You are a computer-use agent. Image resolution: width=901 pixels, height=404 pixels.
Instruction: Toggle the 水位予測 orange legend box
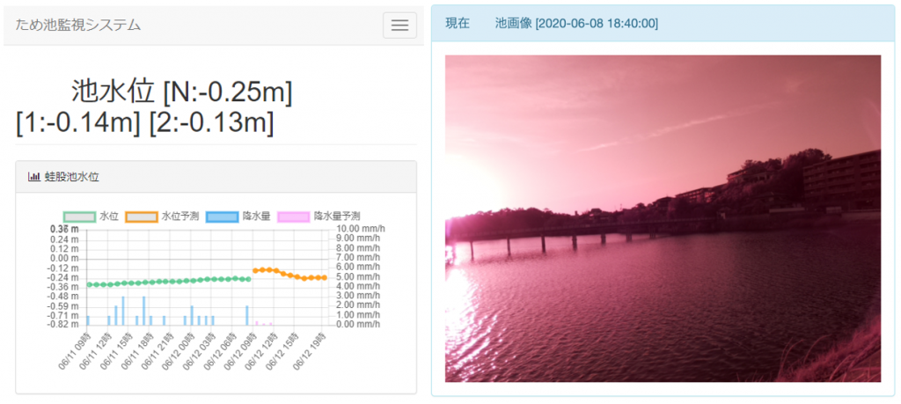click(141, 217)
